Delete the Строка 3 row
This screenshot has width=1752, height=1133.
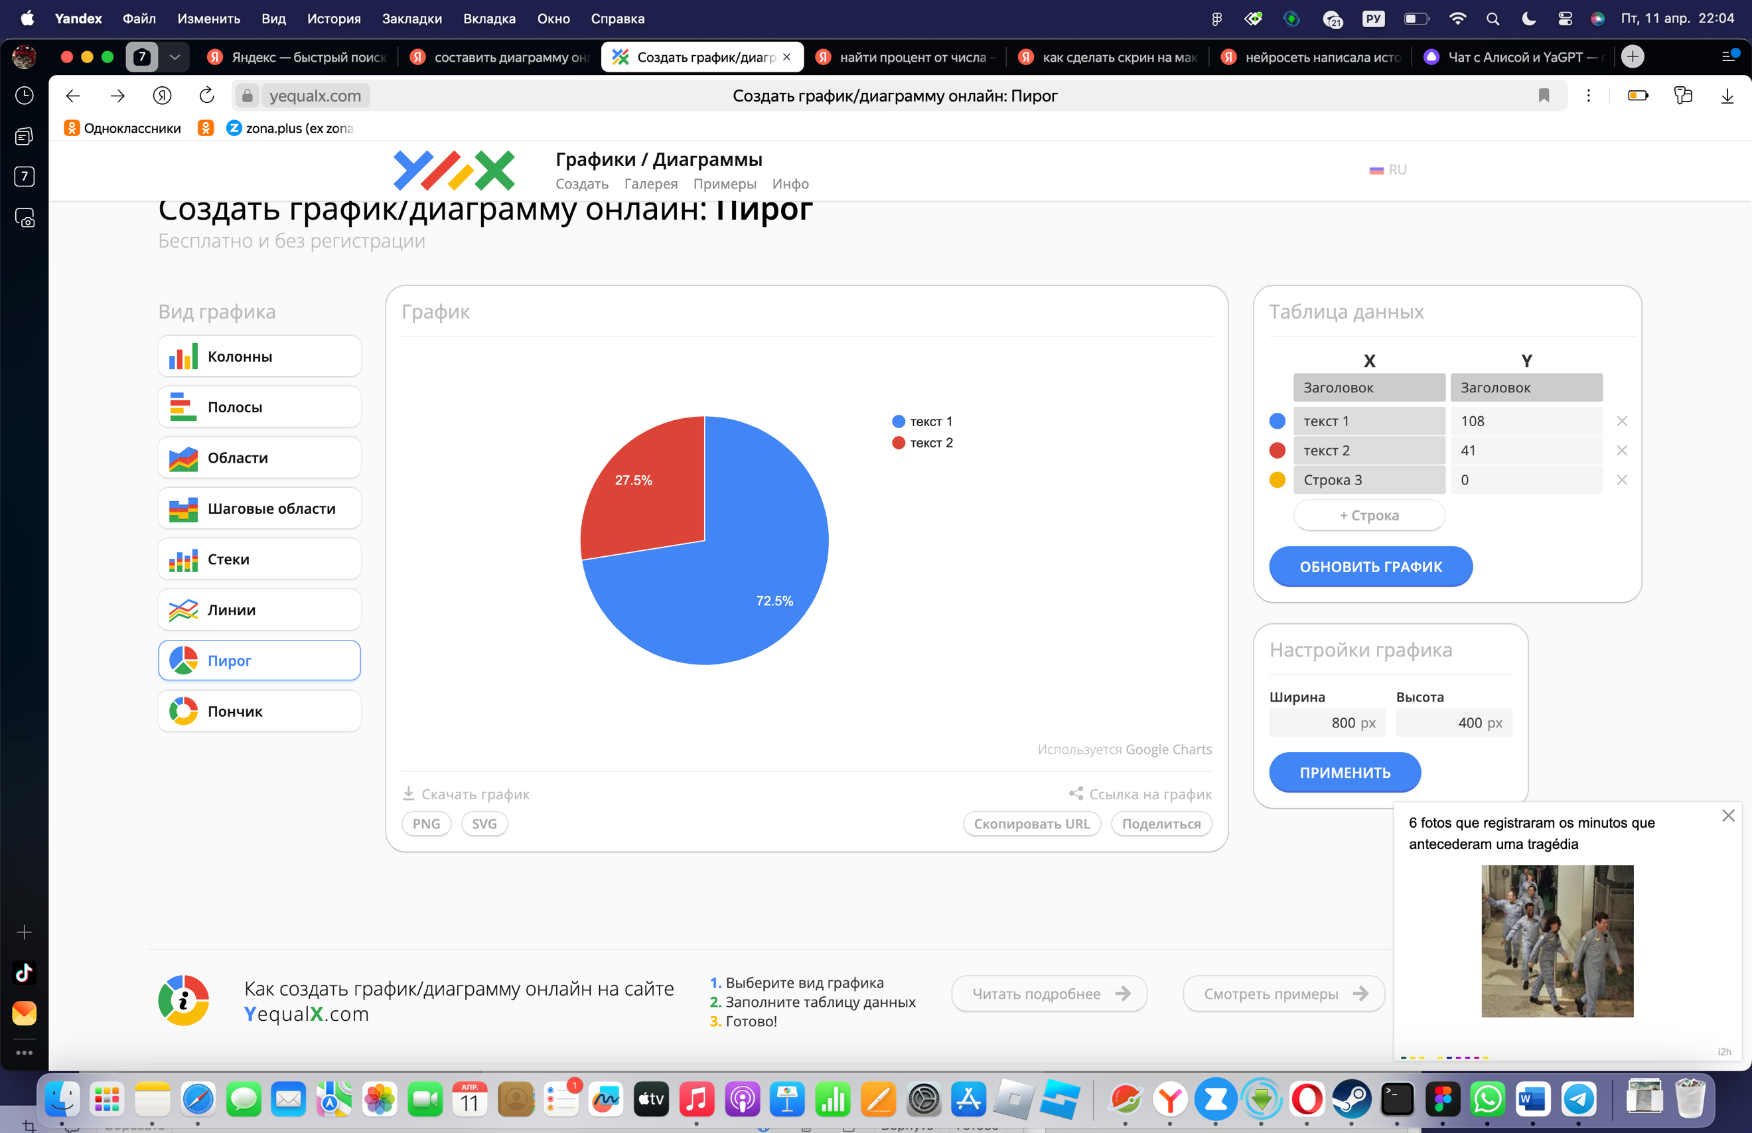[1622, 480]
